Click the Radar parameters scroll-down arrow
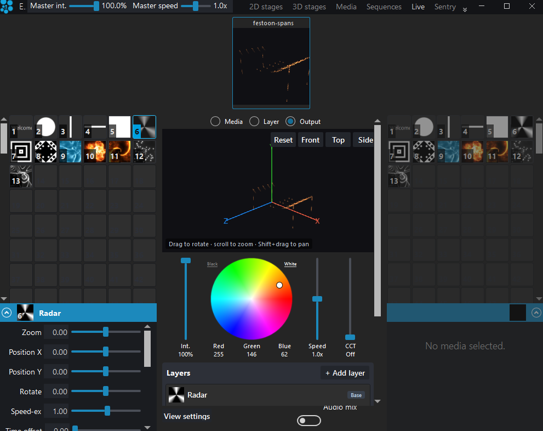This screenshot has height=431, width=543. coord(147,428)
